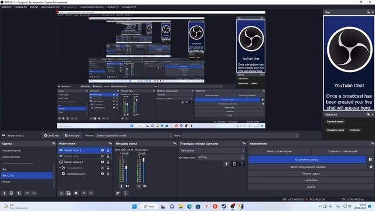This screenshot has width=375, height=211.
Task: Open the Файл menu
Action: coord(6,7)
